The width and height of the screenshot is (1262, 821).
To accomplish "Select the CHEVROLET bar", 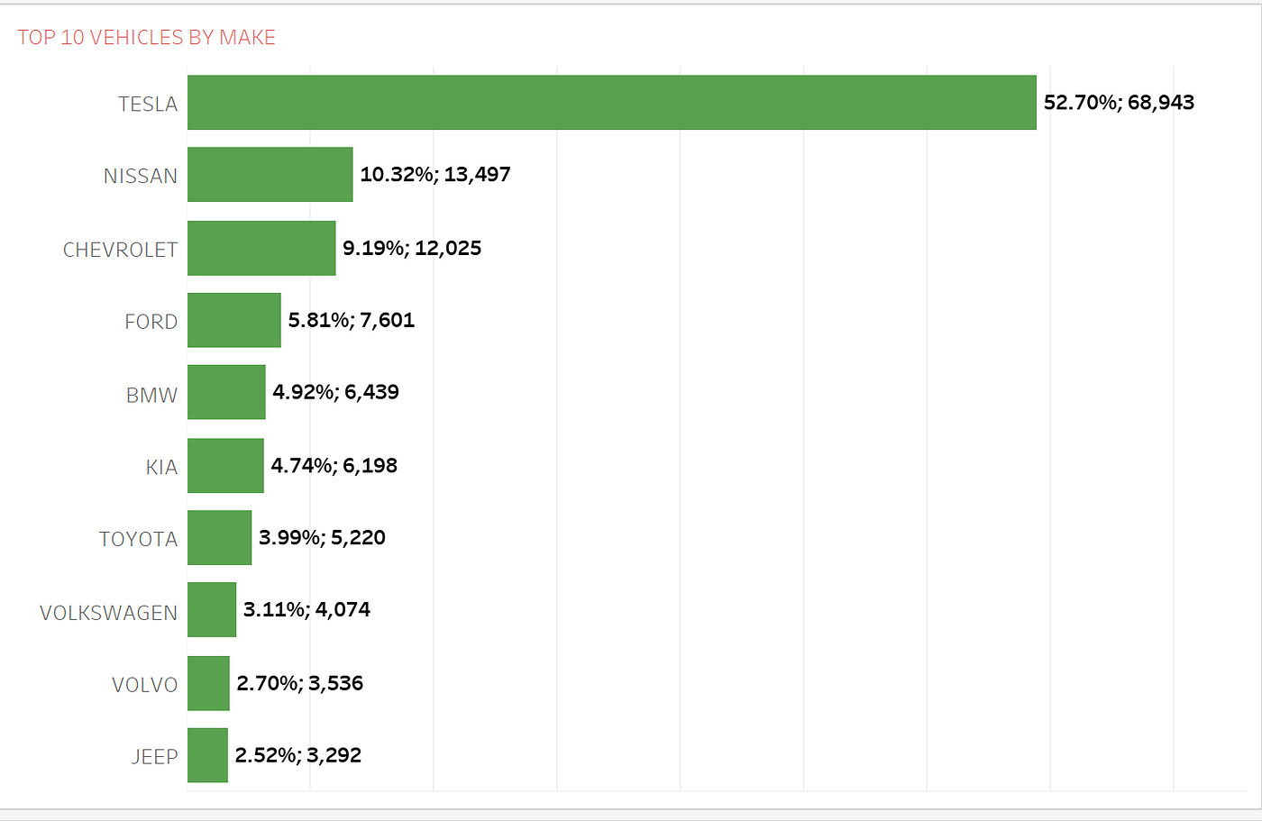I will click(x=261, y=248).
